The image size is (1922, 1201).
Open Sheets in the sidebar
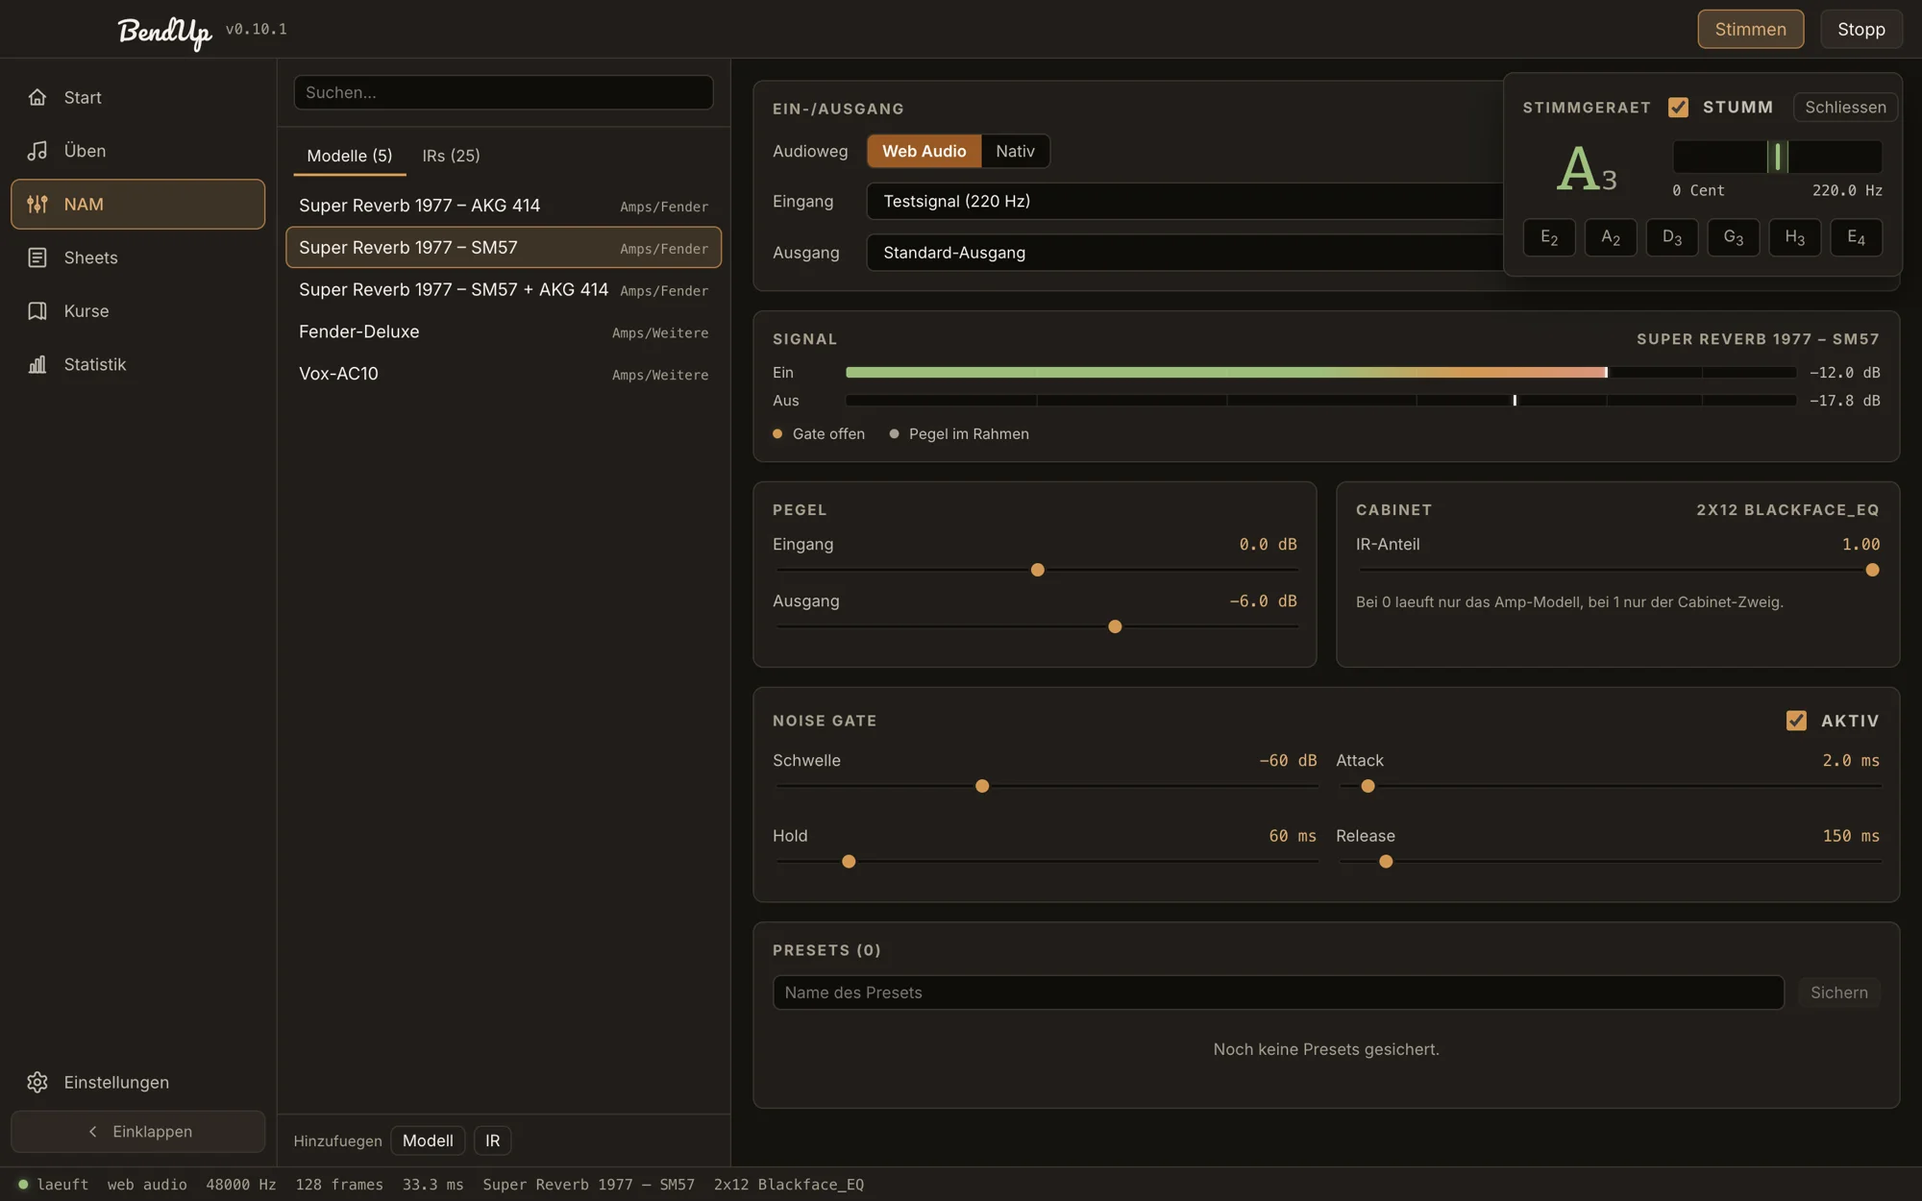tap(138, 257)
